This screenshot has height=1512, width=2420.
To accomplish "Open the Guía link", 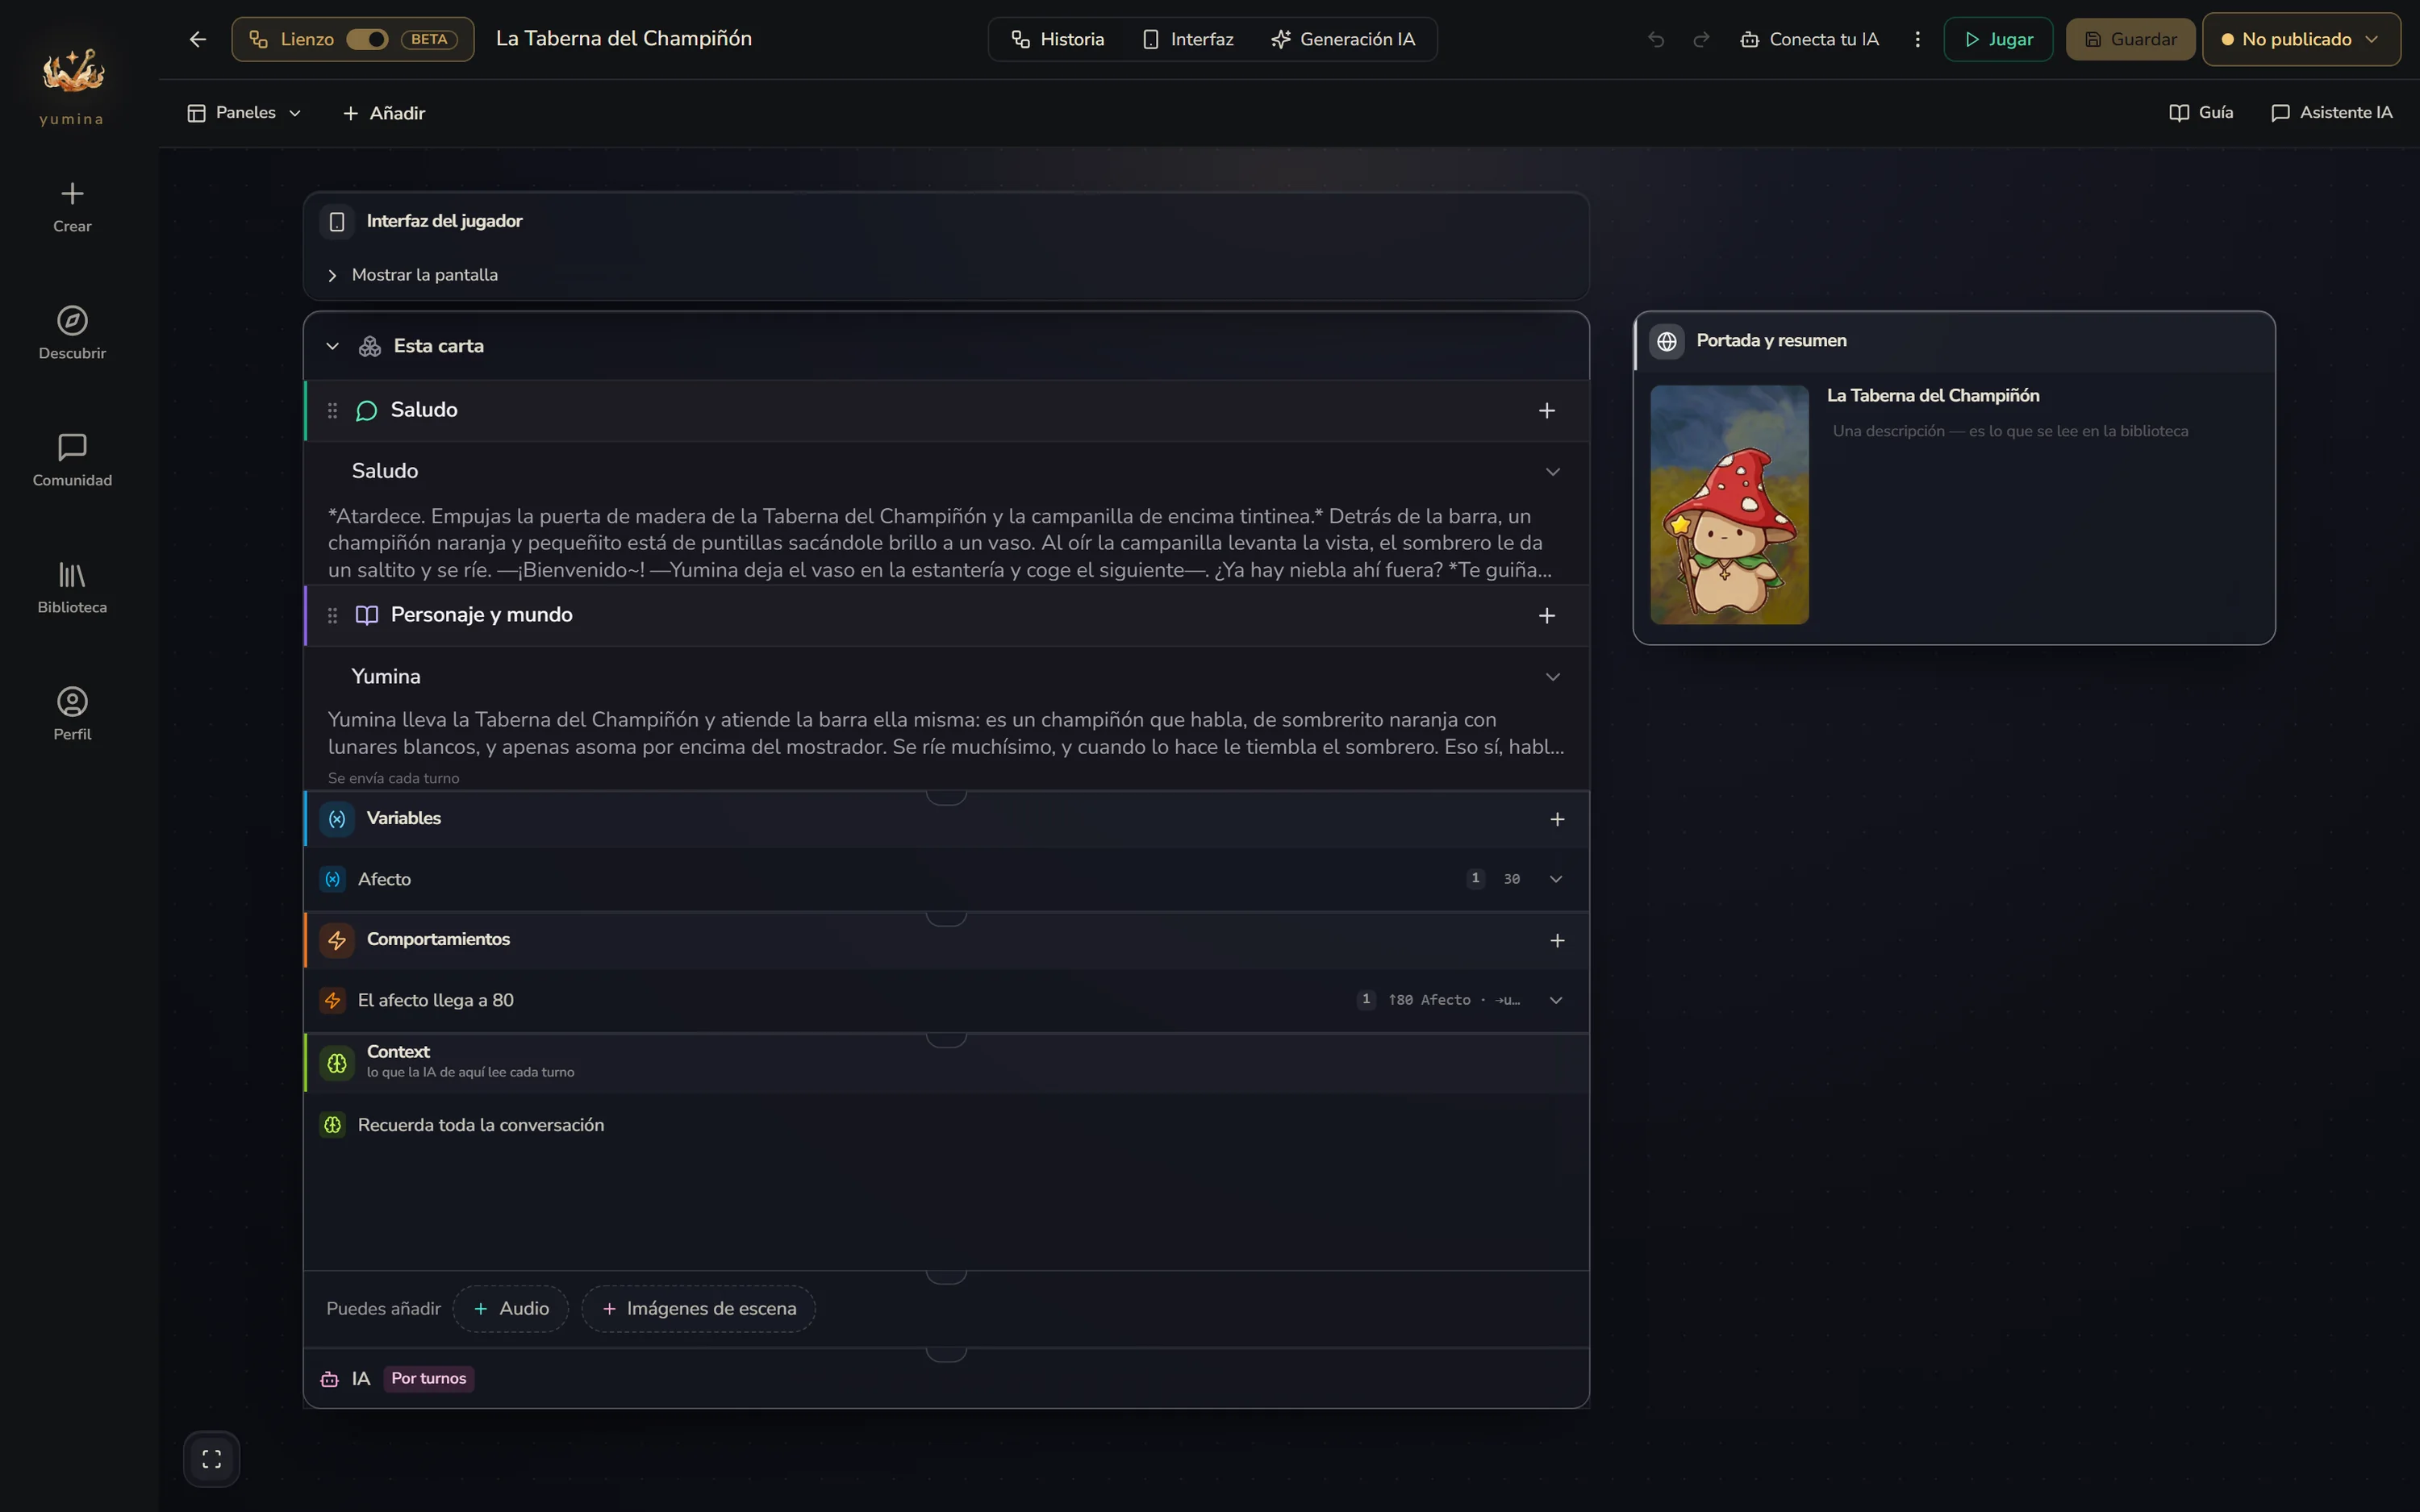I will [x=2201, y=112].
